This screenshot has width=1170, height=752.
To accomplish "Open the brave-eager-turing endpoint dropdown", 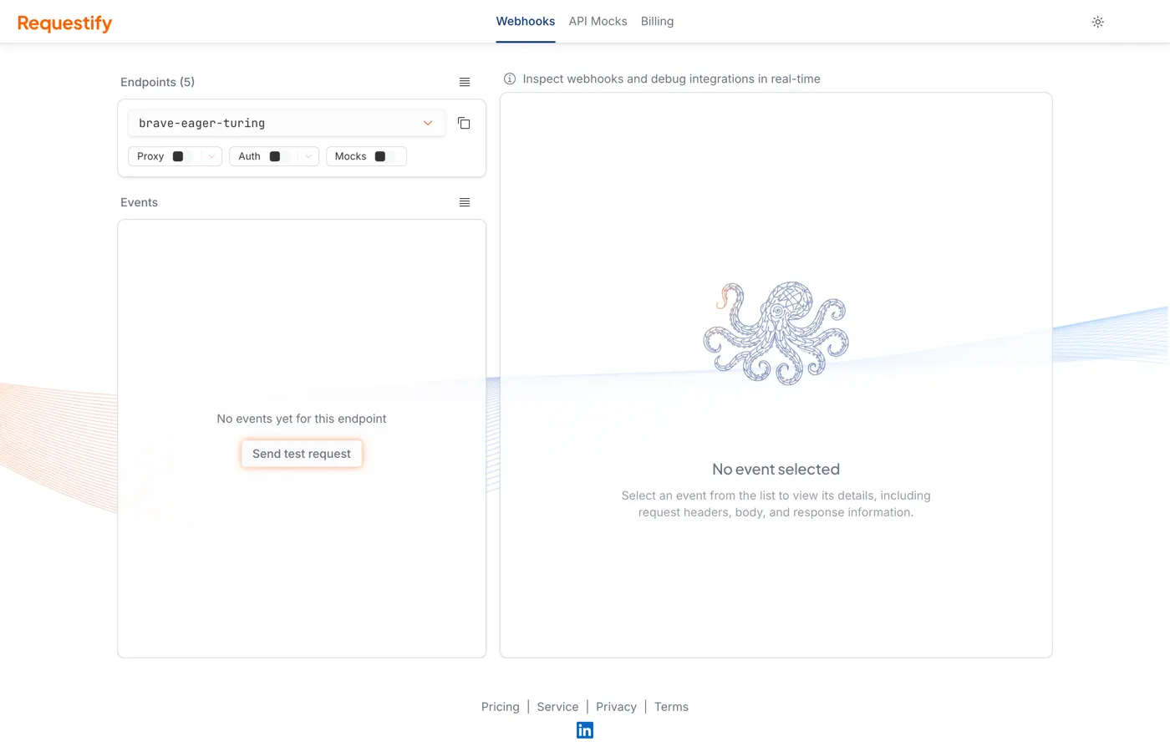I will 285,123.
